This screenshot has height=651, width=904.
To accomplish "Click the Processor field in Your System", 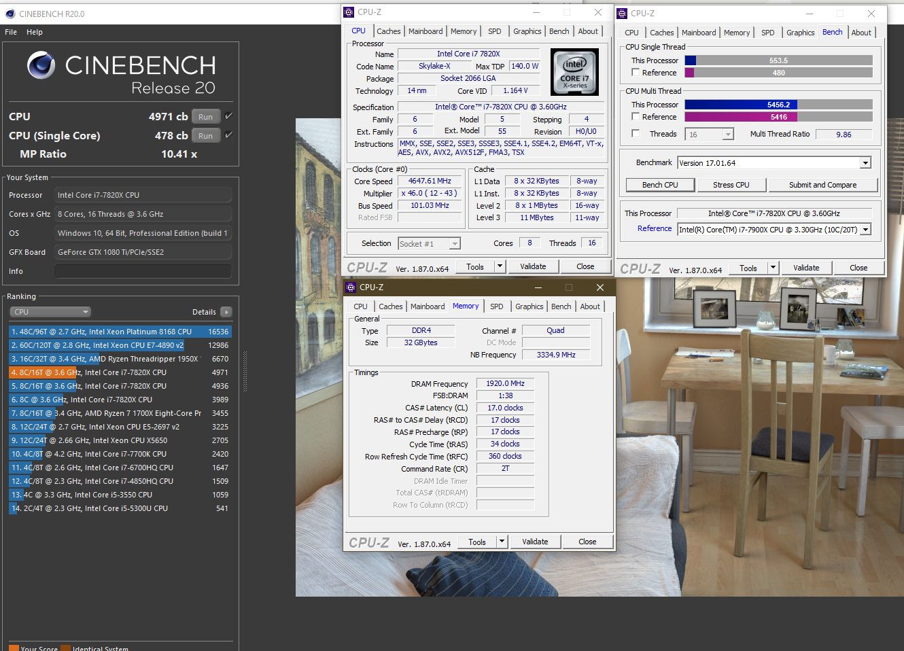I will (x=143, y=195).
